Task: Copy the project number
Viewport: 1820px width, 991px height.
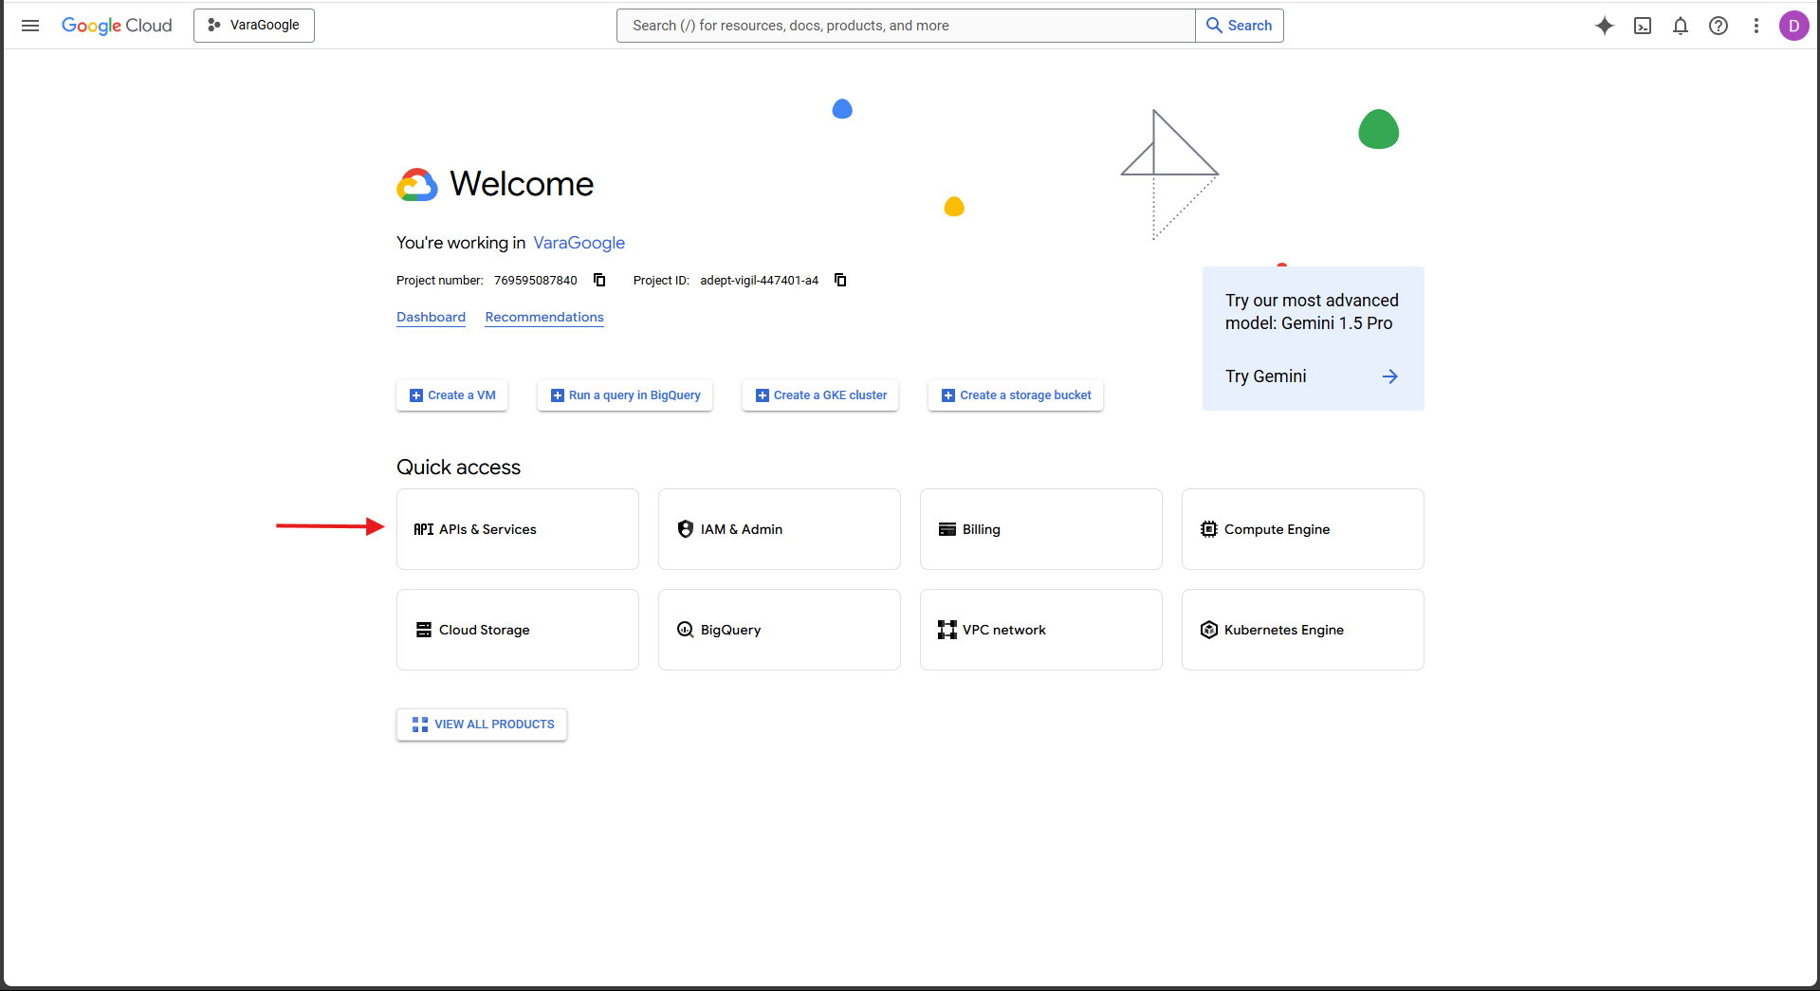Action: point(599,280)
